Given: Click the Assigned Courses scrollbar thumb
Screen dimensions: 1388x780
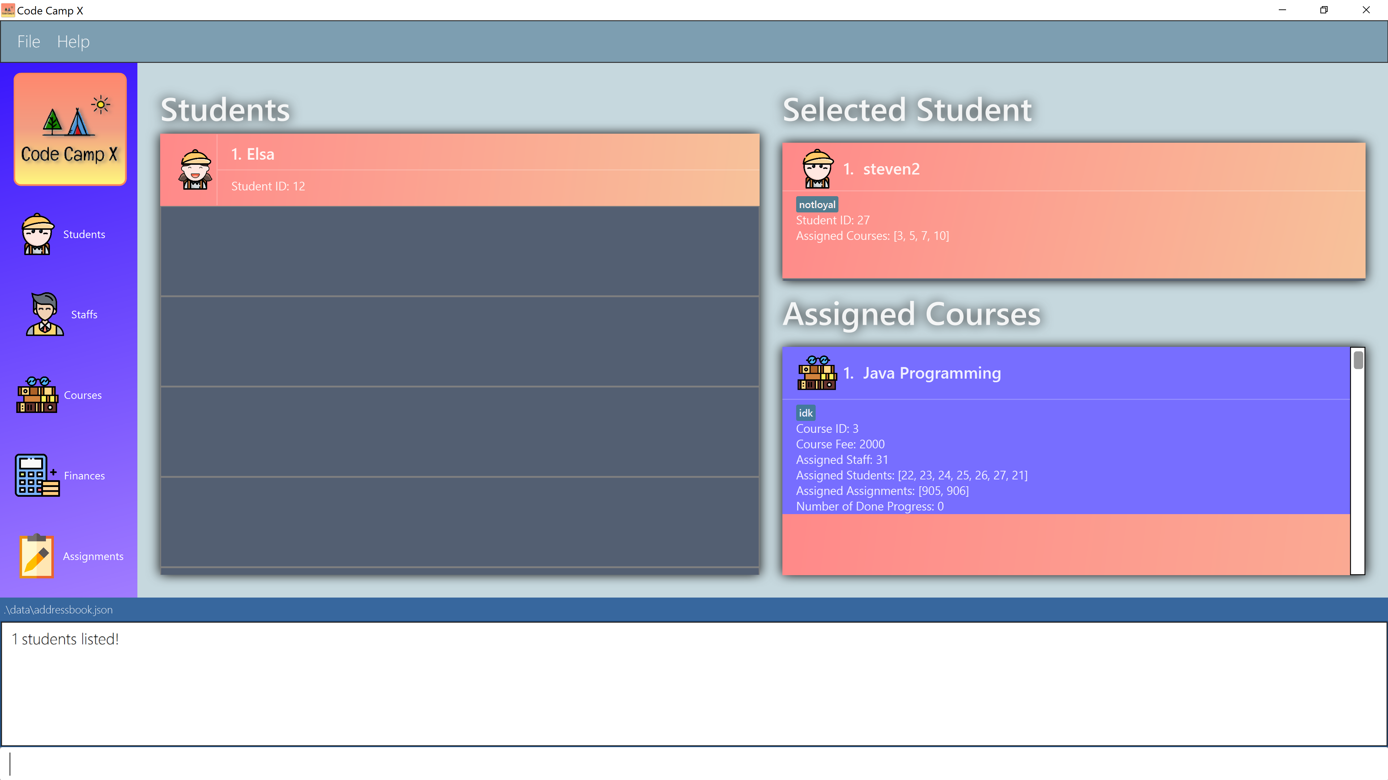Looking at the screenshot, I should pos(1358,359).
